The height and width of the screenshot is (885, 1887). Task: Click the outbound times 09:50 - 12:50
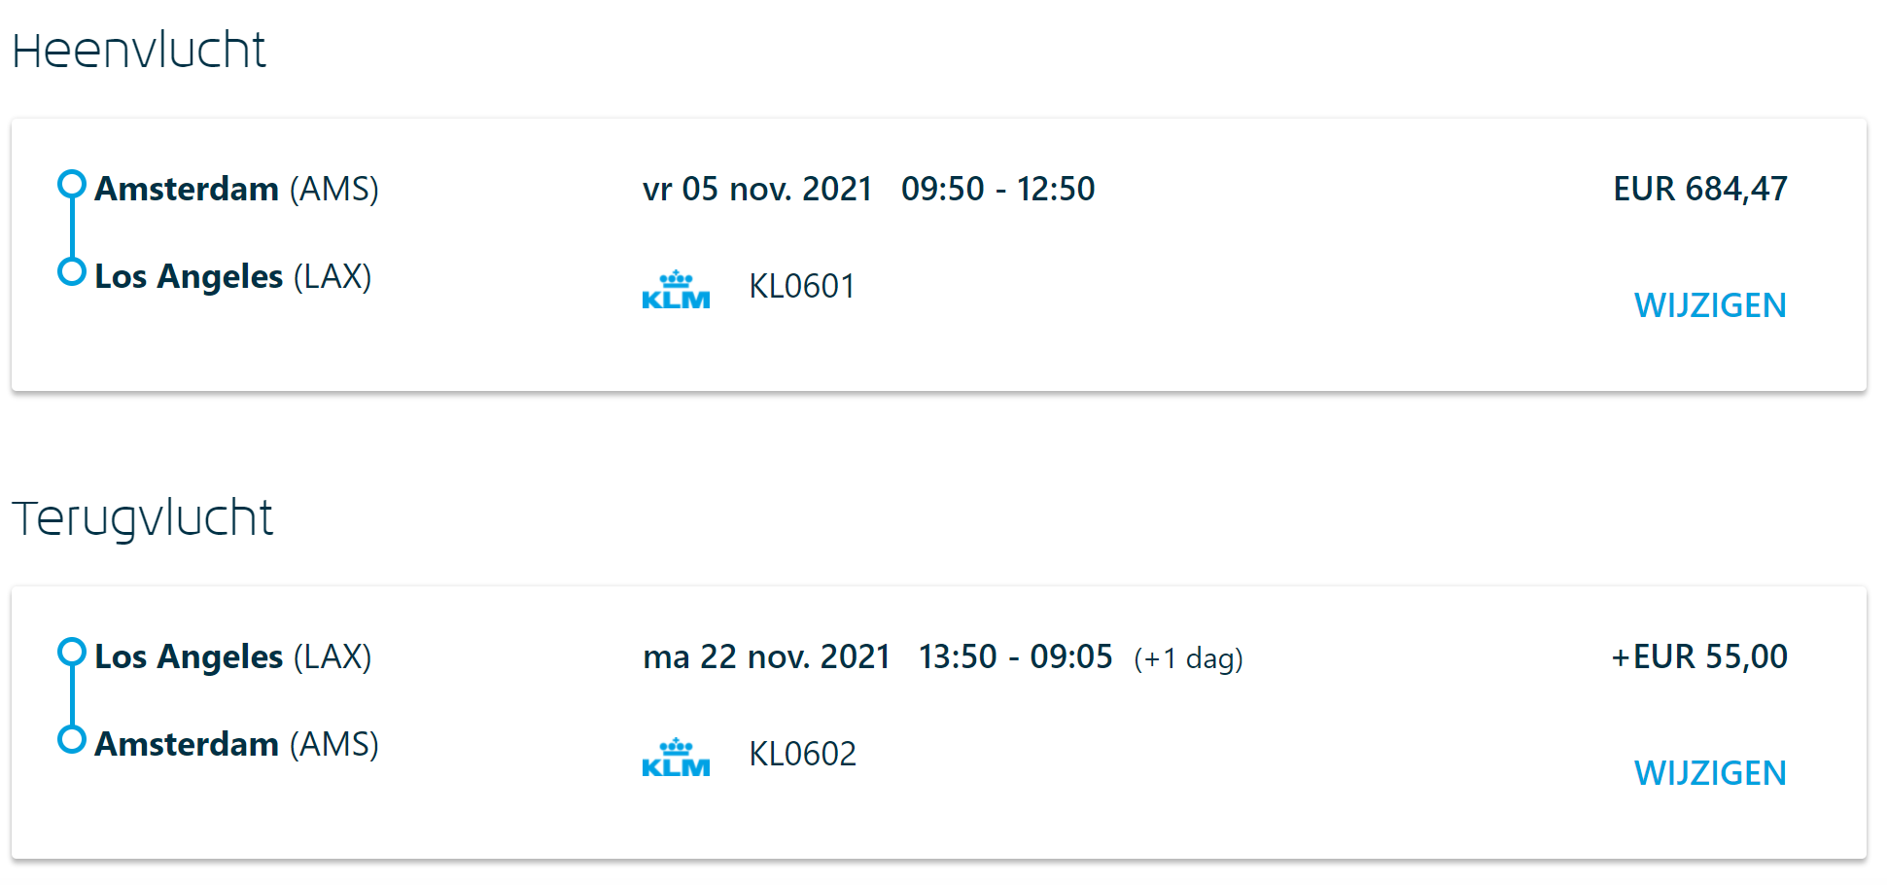997,189
